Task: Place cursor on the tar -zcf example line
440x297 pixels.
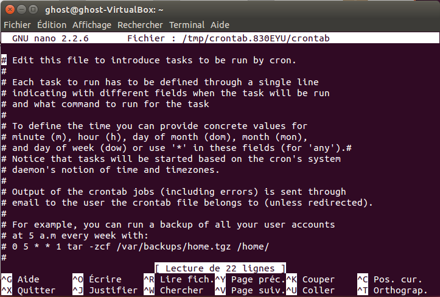Action: 135,246
